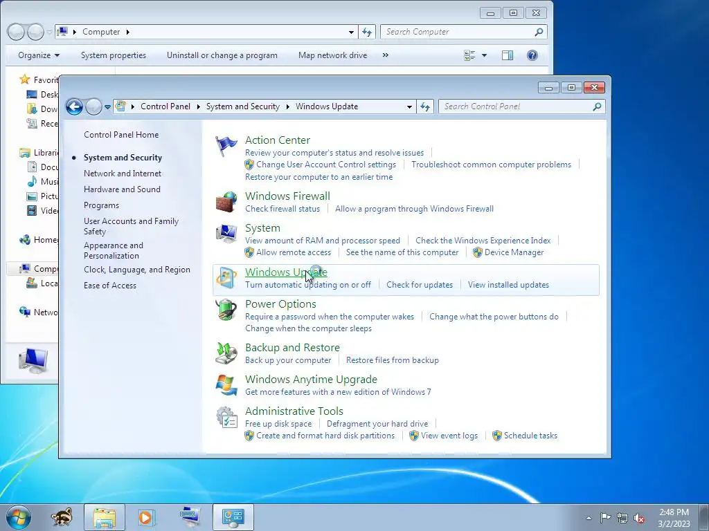
Task: Click the Action Center flag in system tray
Action: (x=605, y=517)
